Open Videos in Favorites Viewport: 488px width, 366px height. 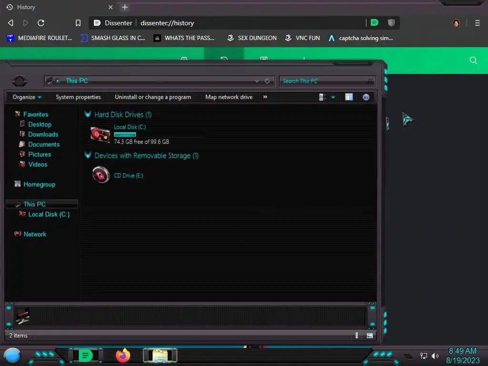click(x=38, y=164)
